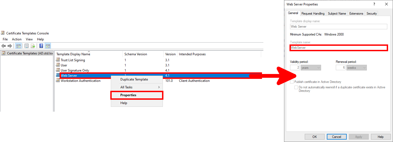Viewport: 393px width, 142px height.
Task: Click the help question mark in dialog title bar
Action: [x=374, y=4]
